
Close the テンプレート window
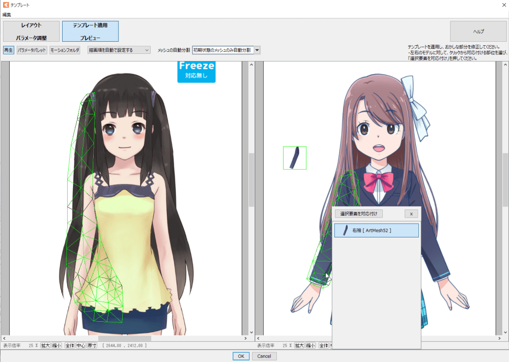(504, 5)
